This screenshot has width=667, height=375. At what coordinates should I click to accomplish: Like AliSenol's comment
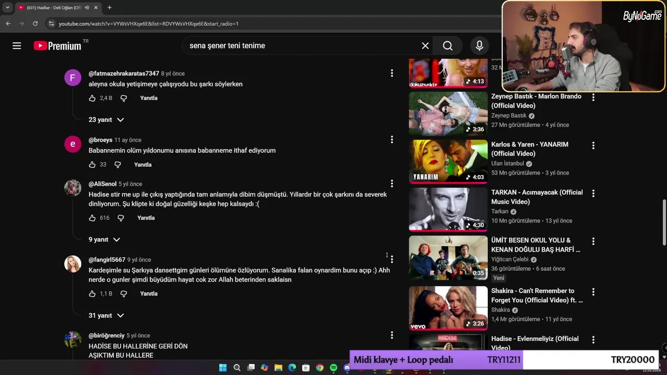[x=92, y=218]
